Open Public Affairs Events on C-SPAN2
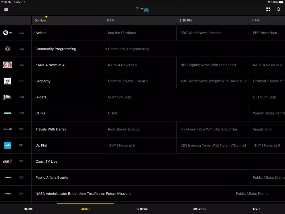Viewport: 285px width, 214px height. tap(258, 194)
